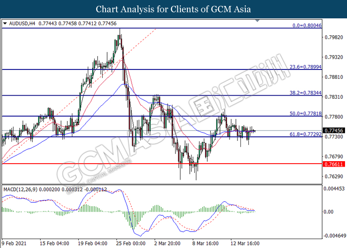The width and height of the screenshot is (347, 248).
Task: Click the OHLC values 0.77443 0.77458 readout
Action: 77,23
